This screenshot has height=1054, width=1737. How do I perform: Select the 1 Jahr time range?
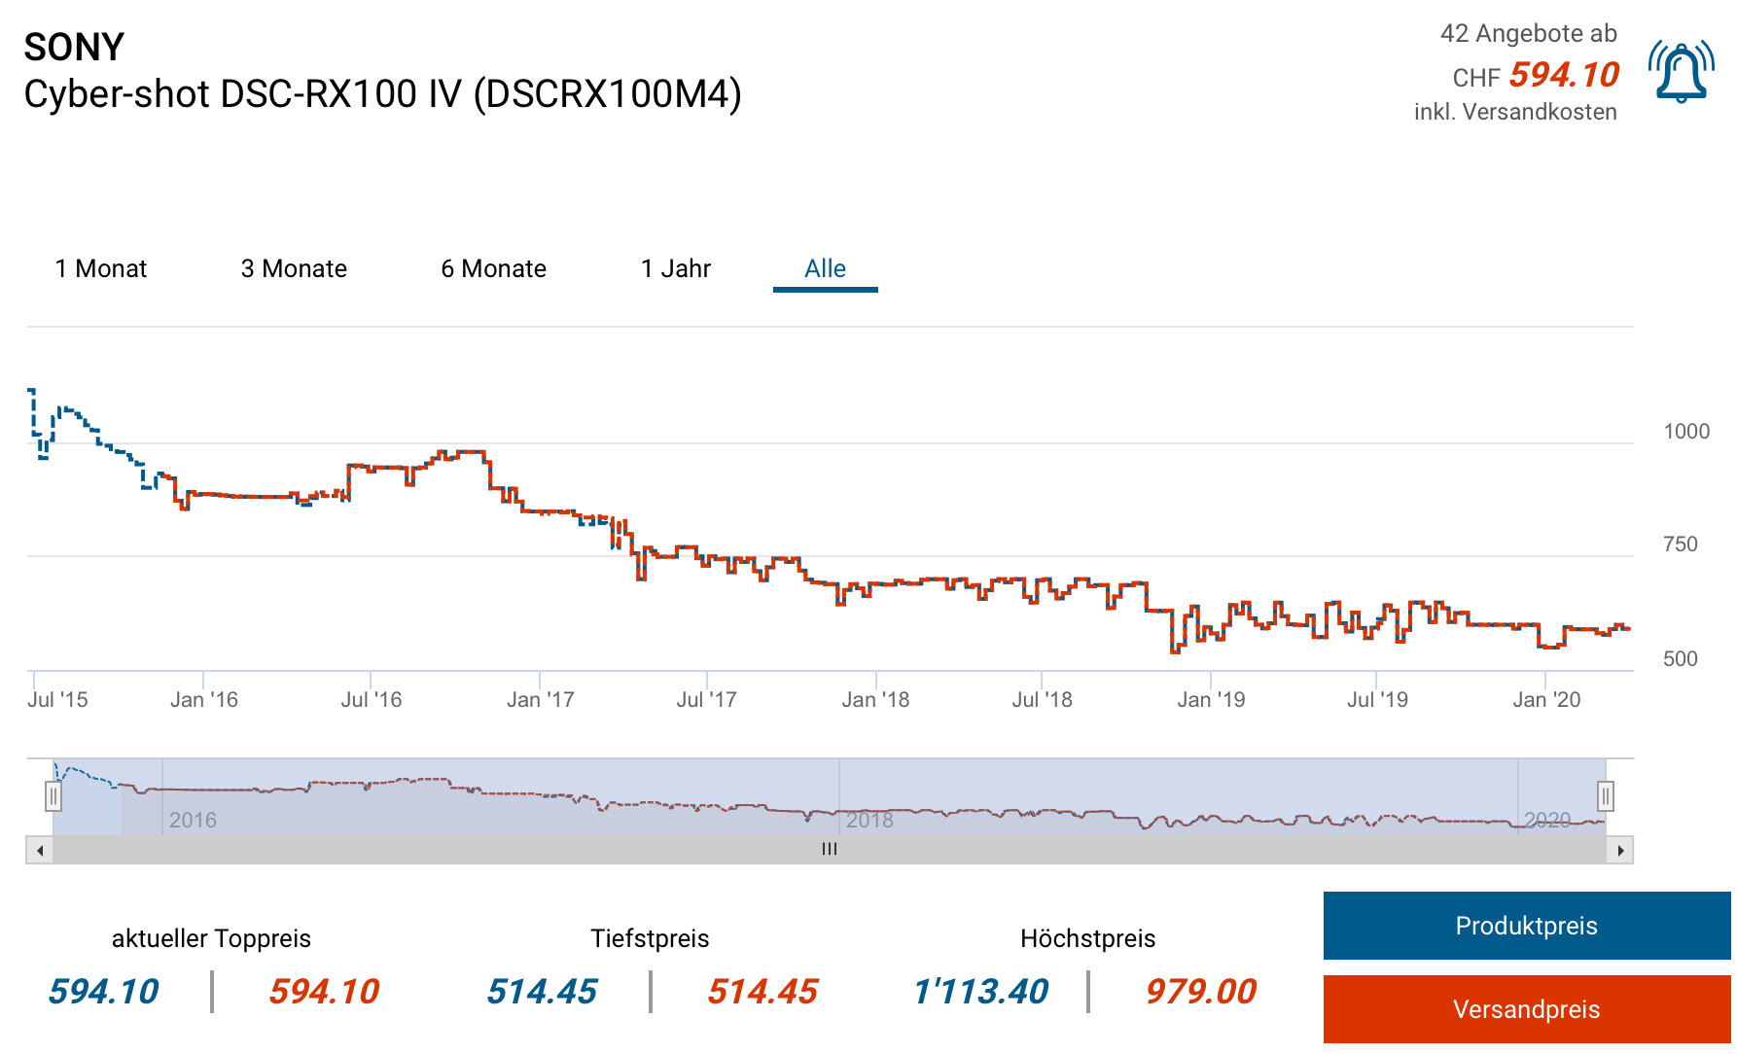[676, 268]
